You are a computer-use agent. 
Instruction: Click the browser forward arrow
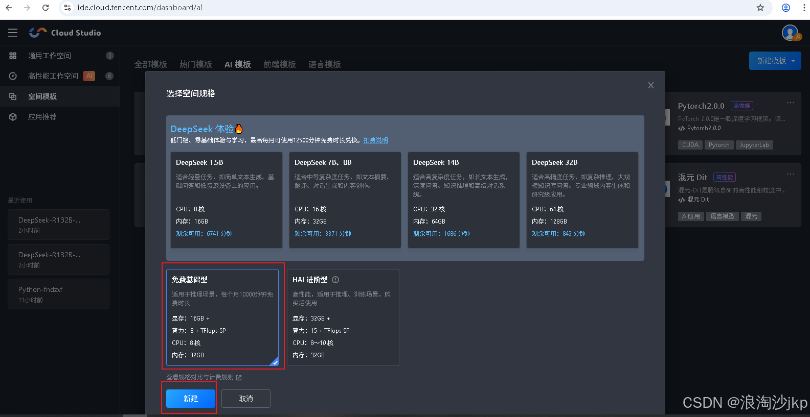click(x=27, y=8)
